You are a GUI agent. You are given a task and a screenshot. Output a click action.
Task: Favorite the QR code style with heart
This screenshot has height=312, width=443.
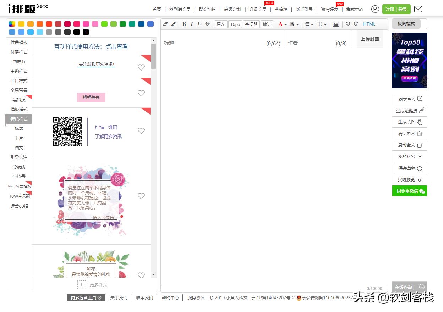pos(141,131)
